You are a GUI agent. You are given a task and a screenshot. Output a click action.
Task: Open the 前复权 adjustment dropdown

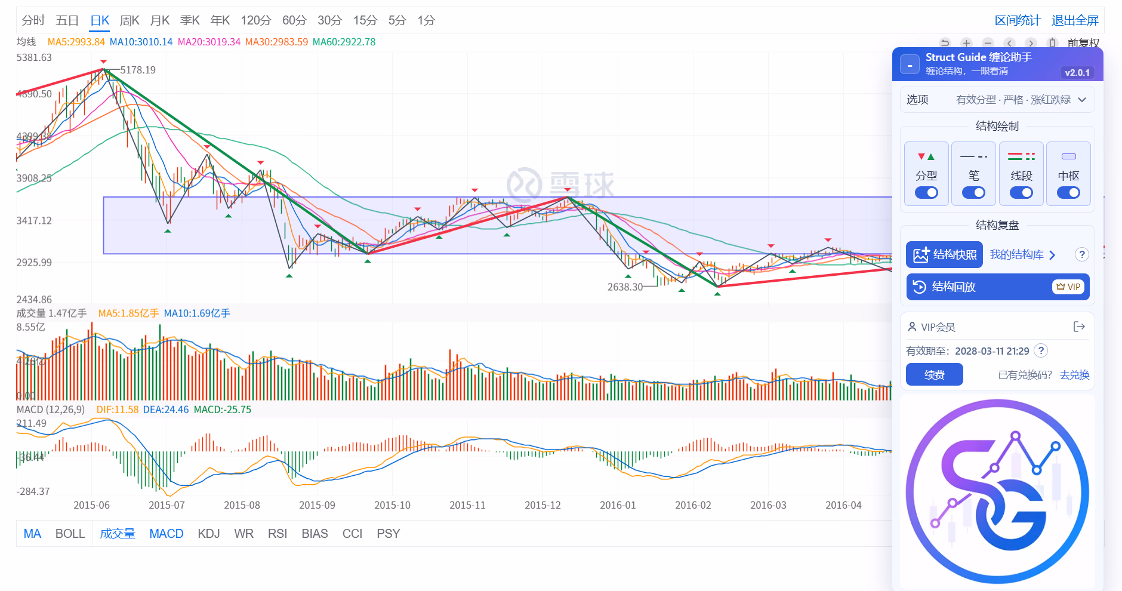pos(1083,43)
